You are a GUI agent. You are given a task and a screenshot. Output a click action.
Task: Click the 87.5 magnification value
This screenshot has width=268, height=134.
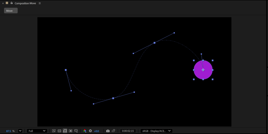[9, 131]
